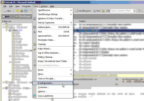
Task: Click the Find toolbar button
Action: pos(97,11)
